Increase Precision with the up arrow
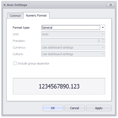118x118 pixels. click(x=103, y=39)
